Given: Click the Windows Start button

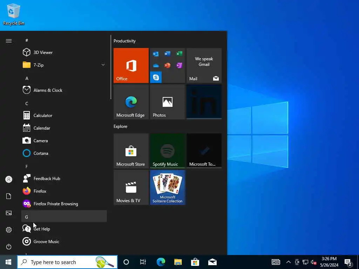Looking at the screenshot, I should coord(8,262).
